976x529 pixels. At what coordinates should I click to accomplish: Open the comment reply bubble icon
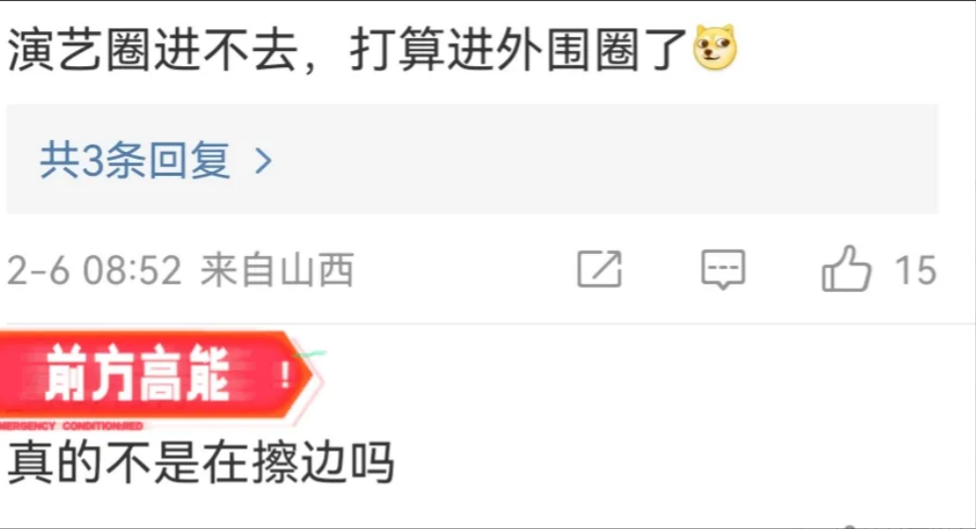(723, 269)
